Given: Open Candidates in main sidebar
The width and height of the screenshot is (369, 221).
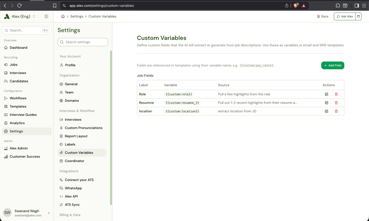Looking at the screenshot, I should (x=27, y=81).
